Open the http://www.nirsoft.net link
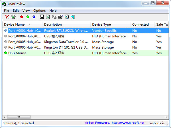171x128 pixels. point(128,123)
